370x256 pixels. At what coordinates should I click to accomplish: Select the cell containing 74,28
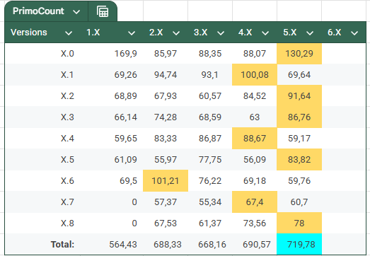166,117
